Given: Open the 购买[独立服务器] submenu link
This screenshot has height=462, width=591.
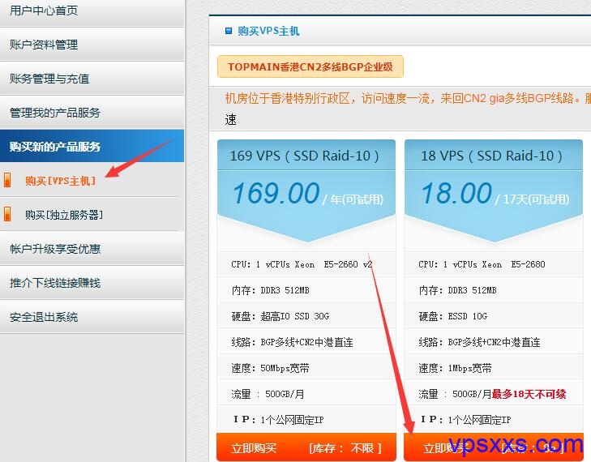Looking at the screenshot, I should 64,215.
